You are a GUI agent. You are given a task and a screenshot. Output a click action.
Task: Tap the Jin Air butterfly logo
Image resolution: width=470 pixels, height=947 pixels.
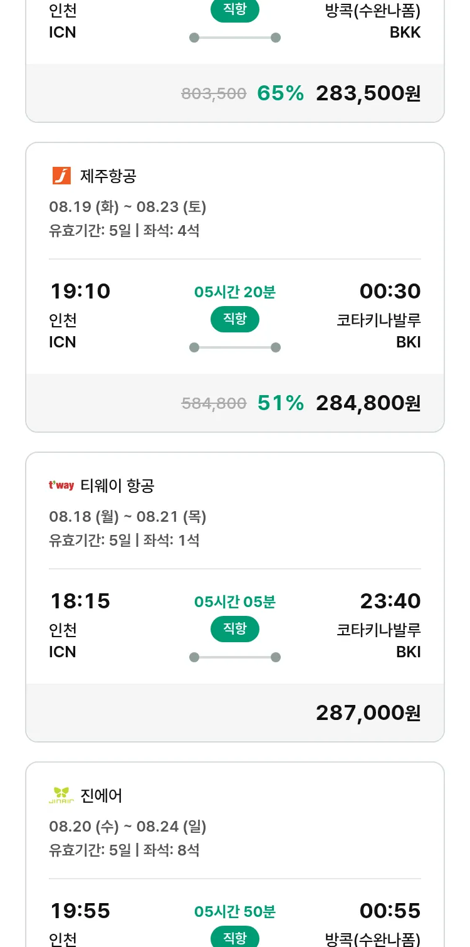(61, 795)
